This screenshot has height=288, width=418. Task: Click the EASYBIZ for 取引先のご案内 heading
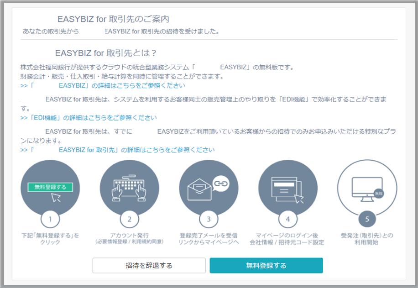[113, 19]
